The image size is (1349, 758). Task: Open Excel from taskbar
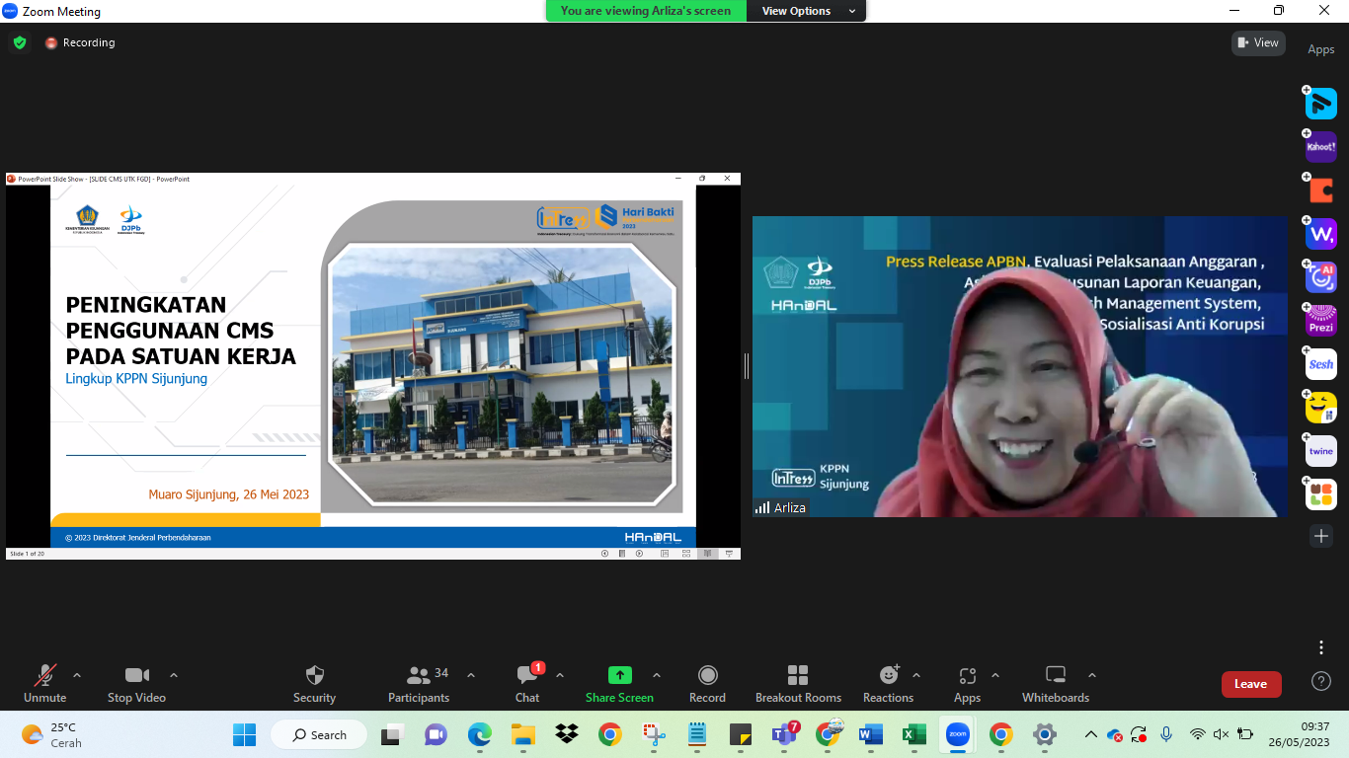pos(913,734)
